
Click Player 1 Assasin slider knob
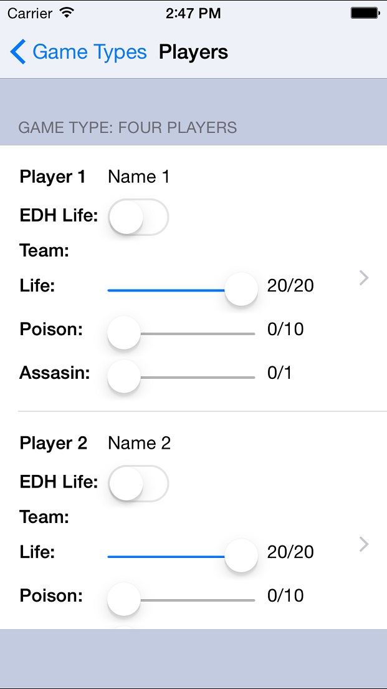pos(124,376)
